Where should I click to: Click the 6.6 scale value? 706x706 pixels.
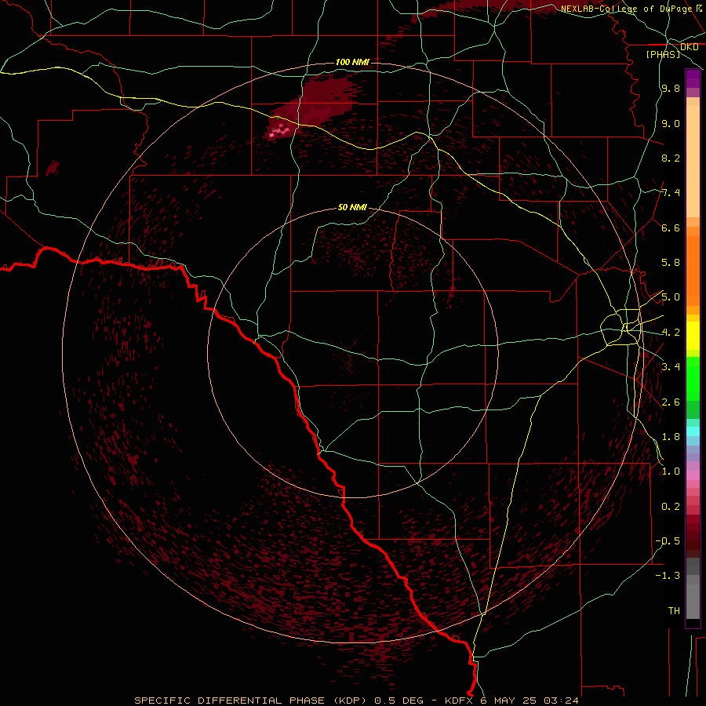point(671,227)
